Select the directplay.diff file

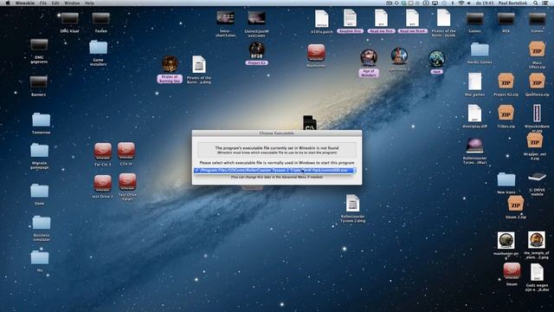(474, 114)
